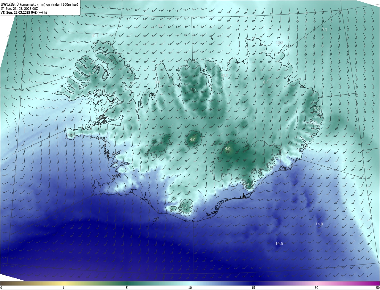Screen dimensions: 380x290
Task: Click the 50 tick on the color scale
Action: point(378,288)
